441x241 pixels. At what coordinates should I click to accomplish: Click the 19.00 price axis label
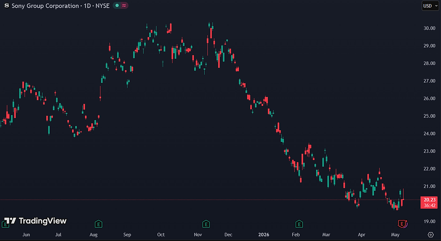click(x=429, y=221)
